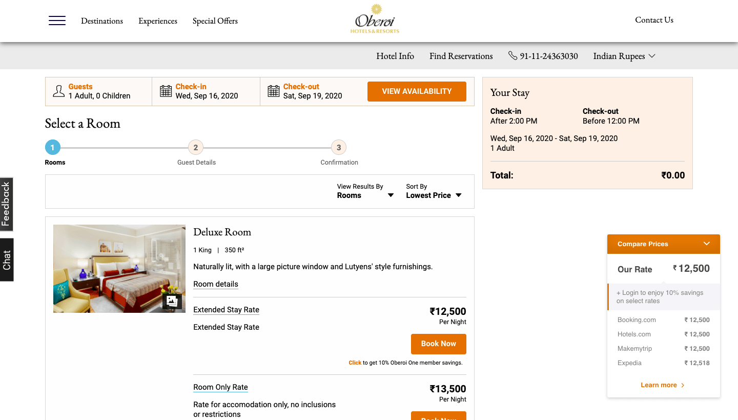Select step 1 Rooms indicator

click(53, 148)
